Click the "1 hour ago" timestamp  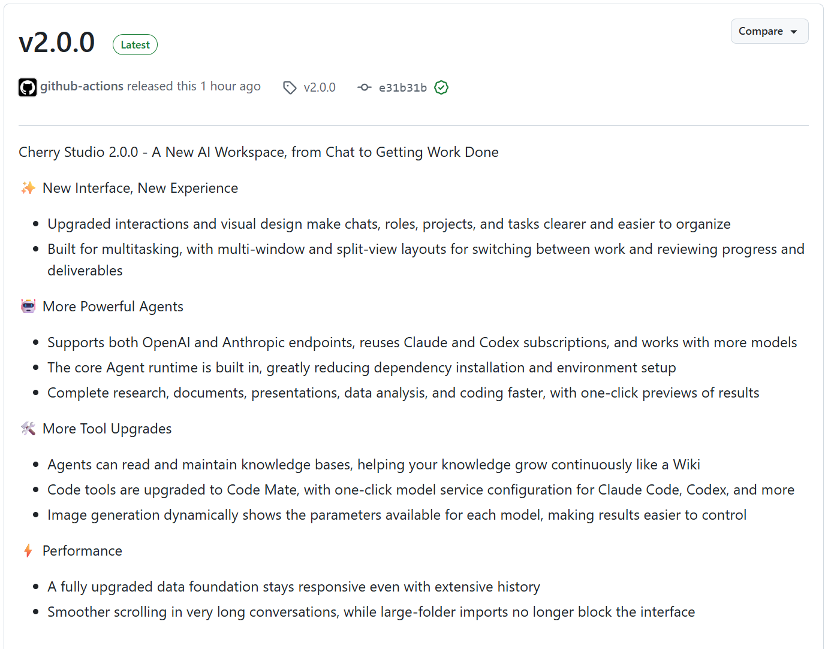click(230, 86)
